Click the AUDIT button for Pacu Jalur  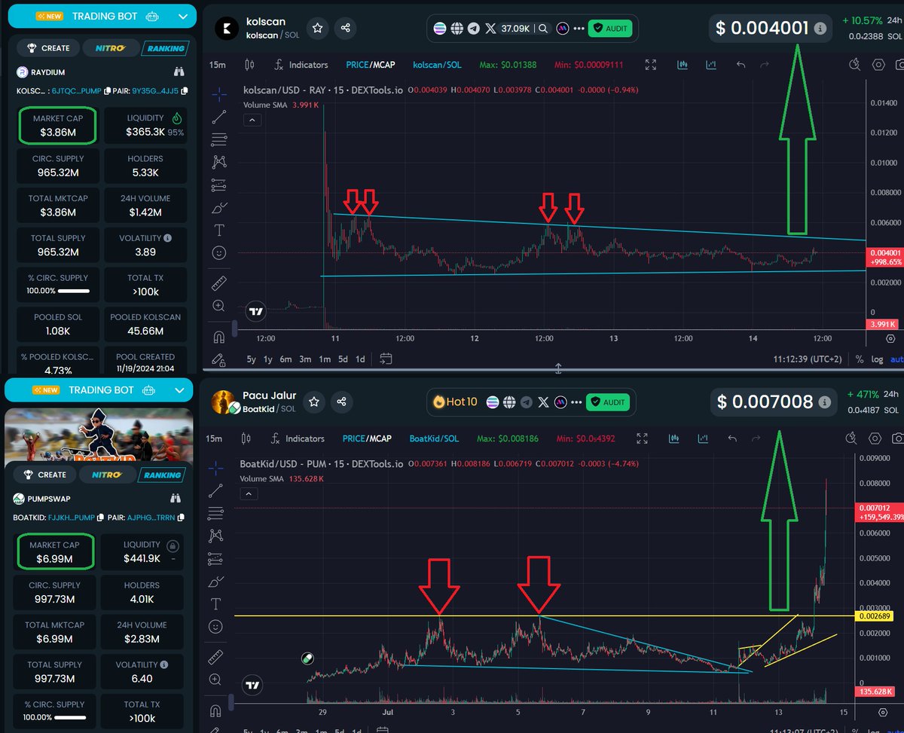click(x=607, y=402)
